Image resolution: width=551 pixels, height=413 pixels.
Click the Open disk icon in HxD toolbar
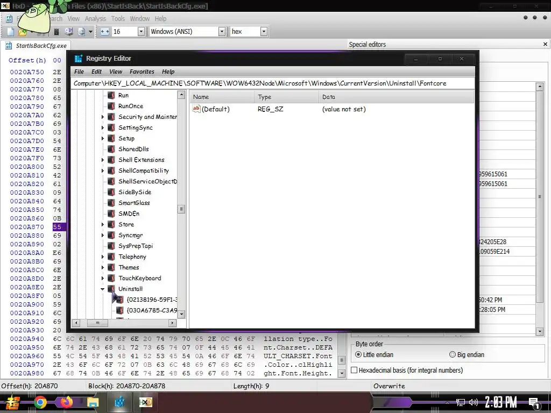pos(69,32)
